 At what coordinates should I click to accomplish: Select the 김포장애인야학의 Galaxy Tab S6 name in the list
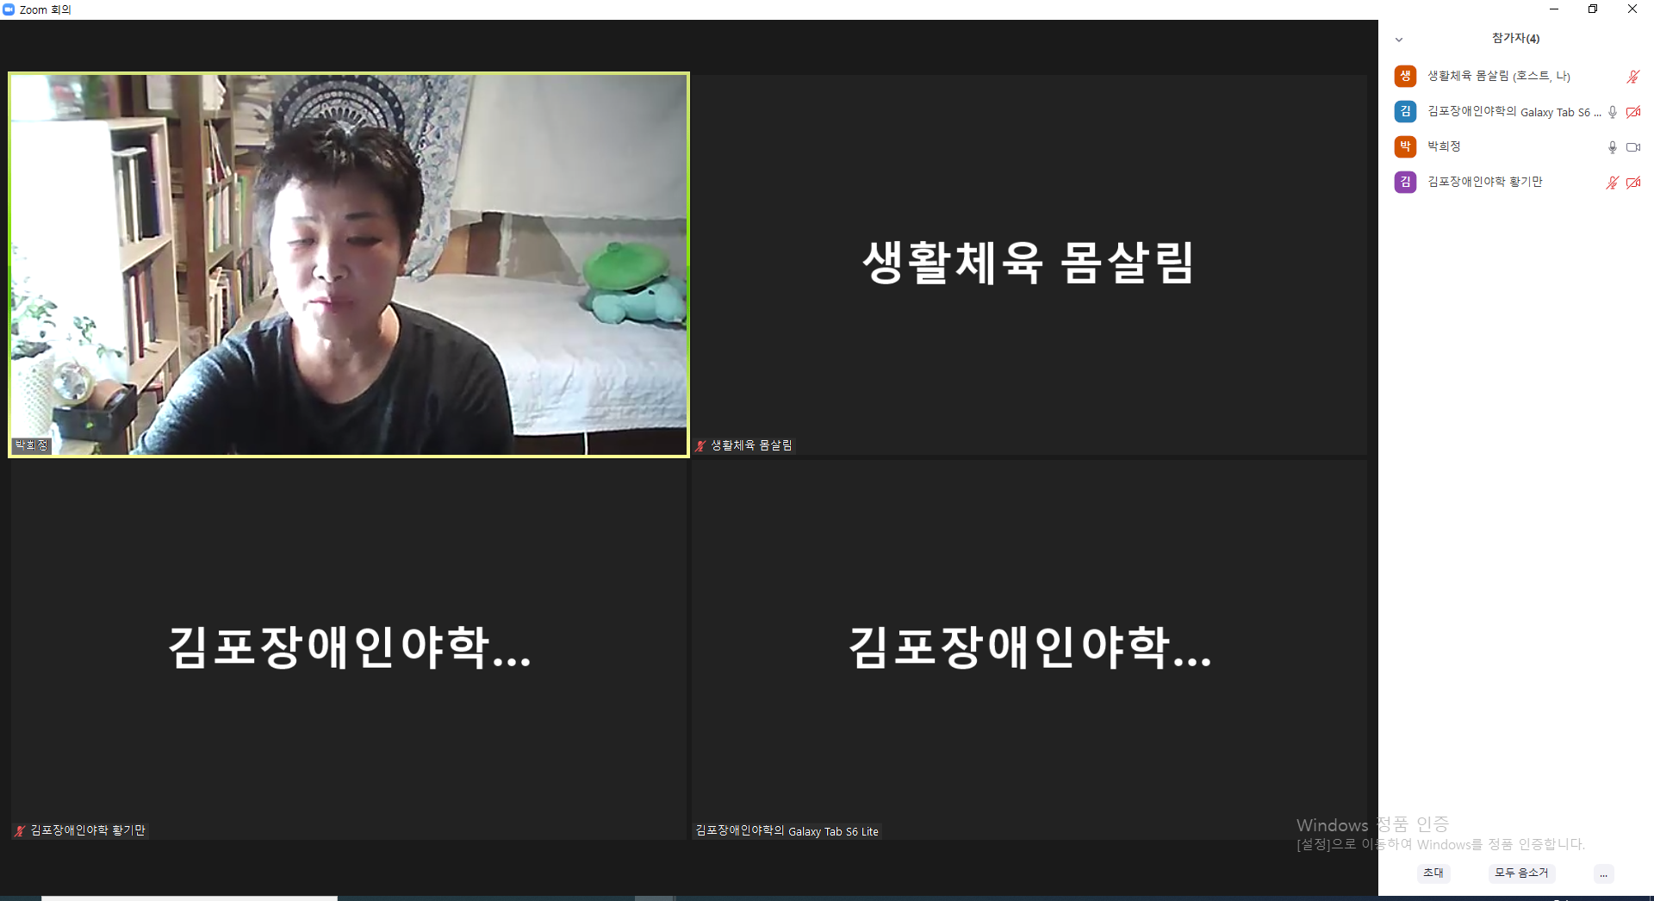(1514, 111)
